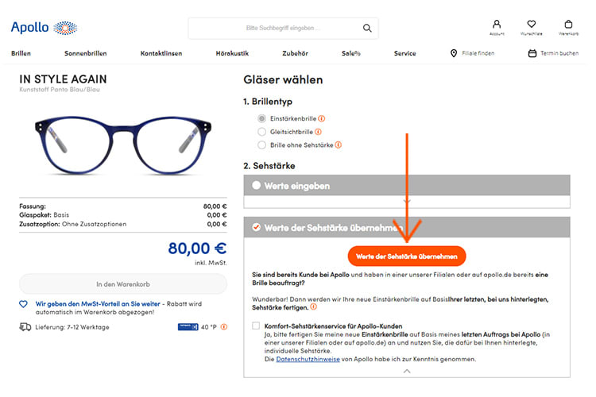Tick the Komfort-Sehstärkenservice checkbox

click(x=256, y=326)
